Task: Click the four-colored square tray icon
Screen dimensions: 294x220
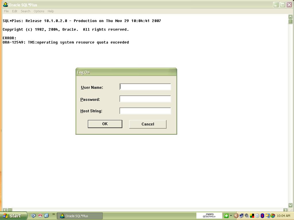Action: tap(252, 216)
